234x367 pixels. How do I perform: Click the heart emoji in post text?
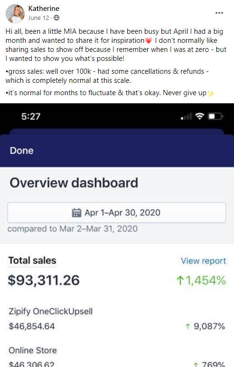pyautogui.click(x=149, y=41)
